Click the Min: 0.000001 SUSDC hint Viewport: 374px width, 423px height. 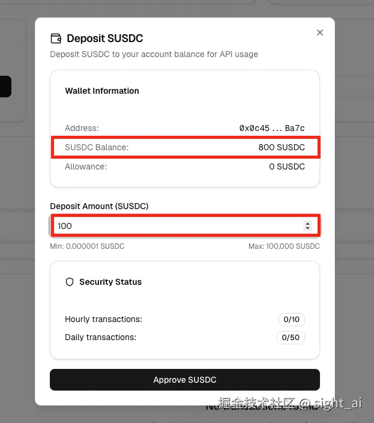click(87, 246)
